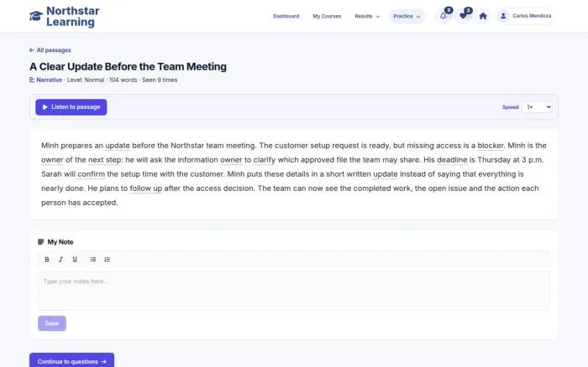Open My Courses
Viewport: 588px width, 367px height.
[327, 16]
